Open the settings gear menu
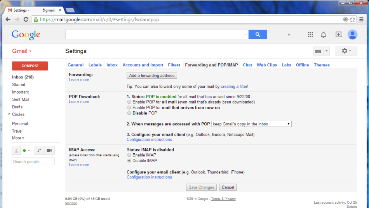The height and width of the screenshot is (208, 369). (346, 51)
